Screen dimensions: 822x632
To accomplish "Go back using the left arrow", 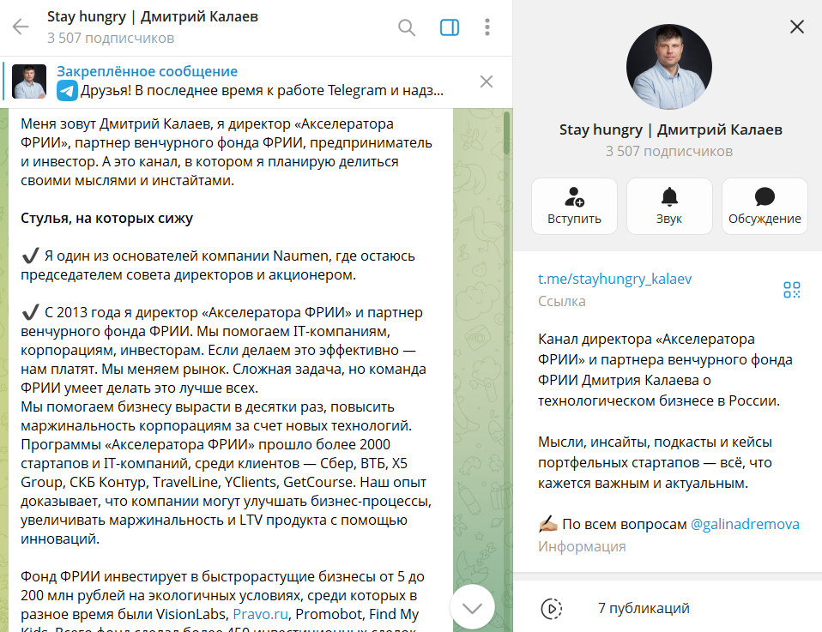I will (x=21, y=27).
